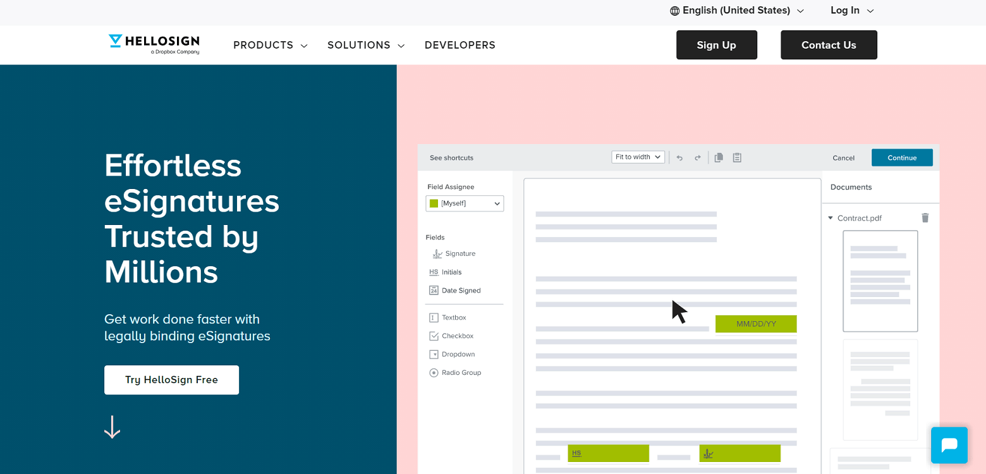Collapse the Contract.pdf tree item
Viewport: 986px width, 474px height.
831,218
